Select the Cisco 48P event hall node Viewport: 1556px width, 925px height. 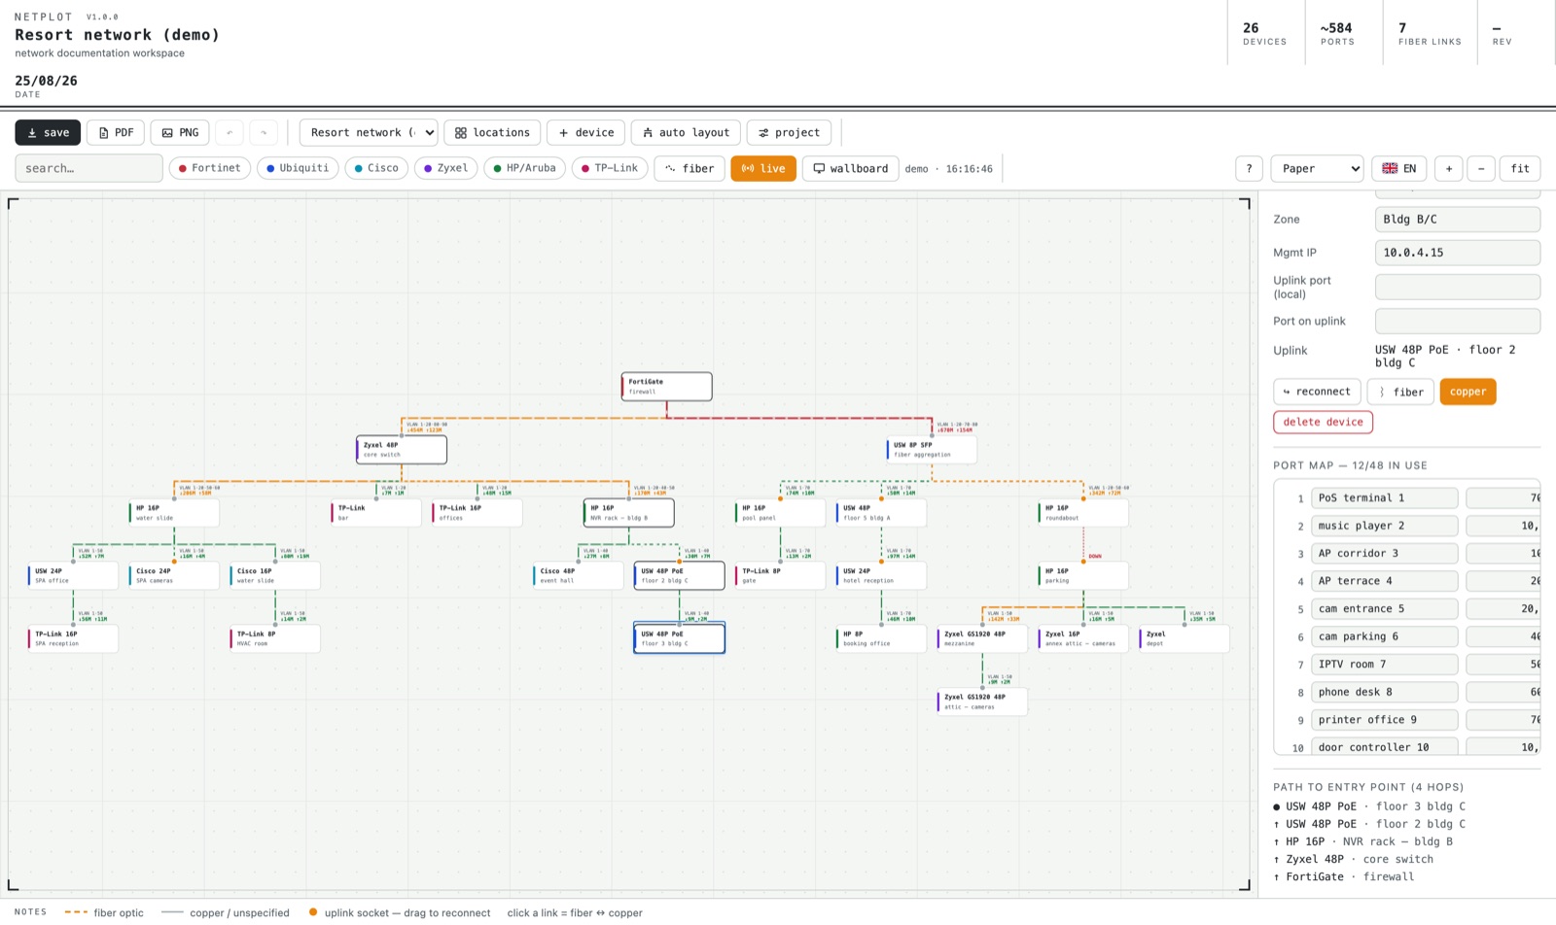(579, 575)
